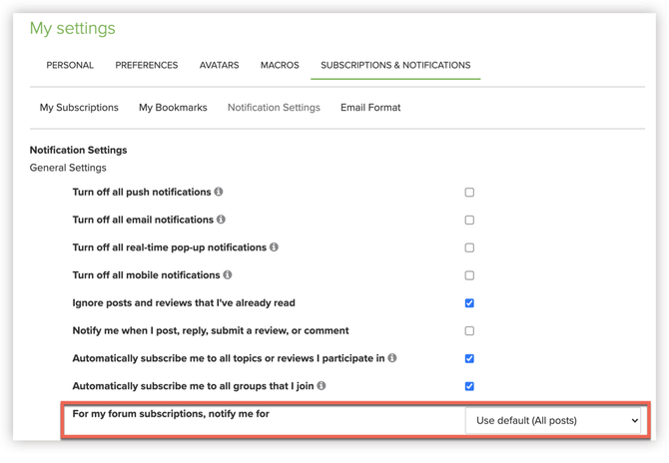Enable notify me when I post checkbox
This screenshot has width=669, height=463.
click(469, 331)
